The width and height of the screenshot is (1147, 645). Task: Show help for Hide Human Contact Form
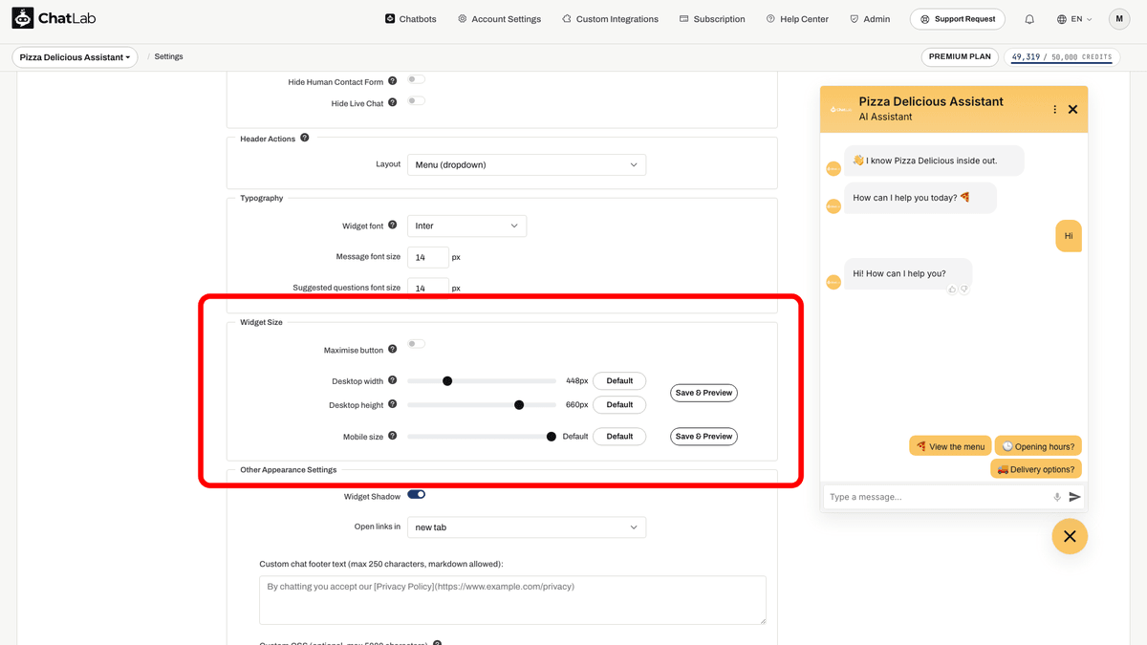click(392, 81)
